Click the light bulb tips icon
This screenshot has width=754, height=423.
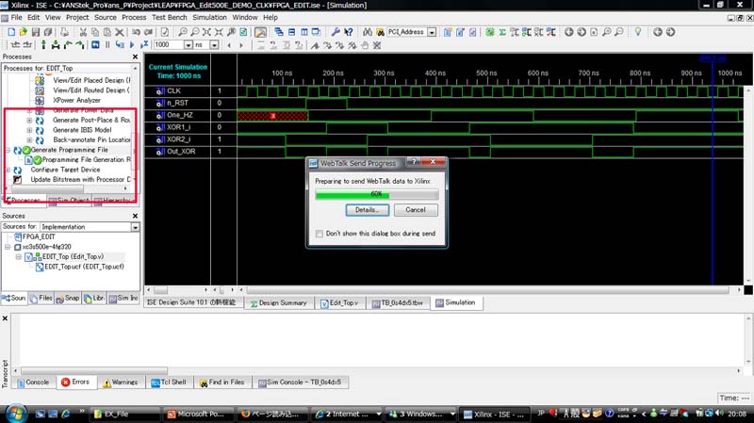click(x=638, y=32)
